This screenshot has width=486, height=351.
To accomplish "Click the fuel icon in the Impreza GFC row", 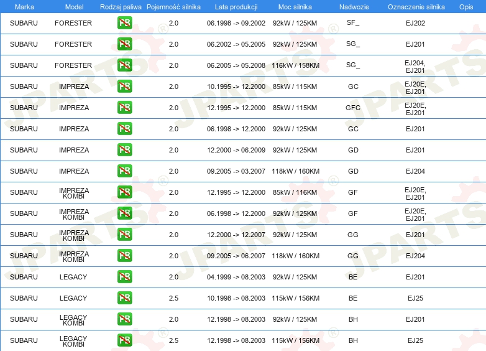I will (x=124, y=108).
